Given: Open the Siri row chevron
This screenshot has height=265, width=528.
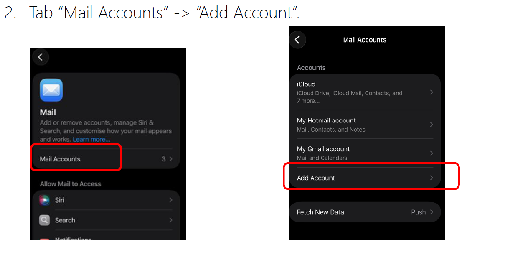Looking at the screenshot, I should click(170, 200).
